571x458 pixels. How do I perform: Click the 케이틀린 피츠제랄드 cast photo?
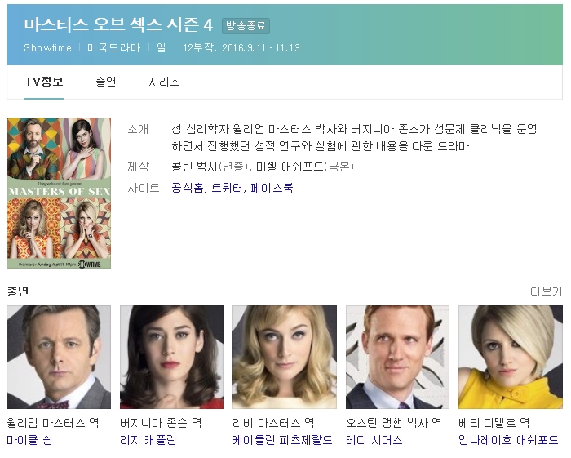click(285, 357)
